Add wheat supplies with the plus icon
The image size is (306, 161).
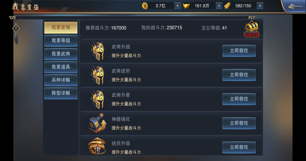click(x=260, y=6)
